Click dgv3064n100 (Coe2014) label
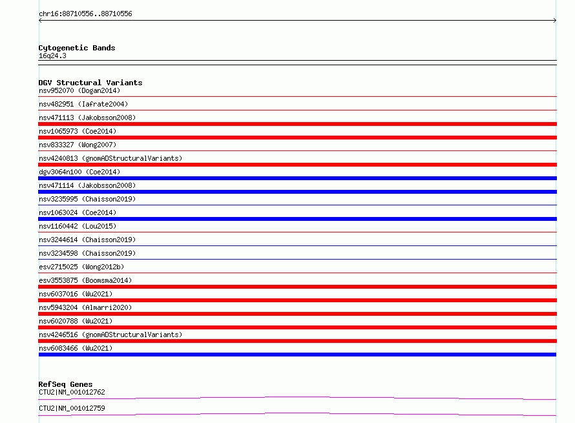The width and height of the screenshot is (575, 423). (79, 172)
